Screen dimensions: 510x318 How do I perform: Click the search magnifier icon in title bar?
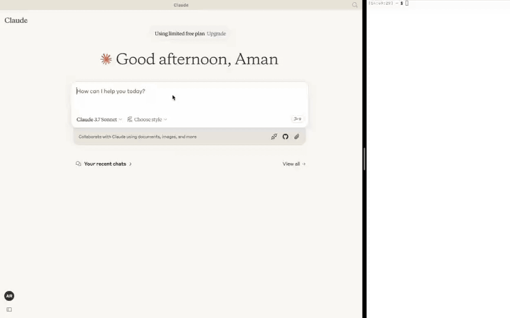click(355, 5)
